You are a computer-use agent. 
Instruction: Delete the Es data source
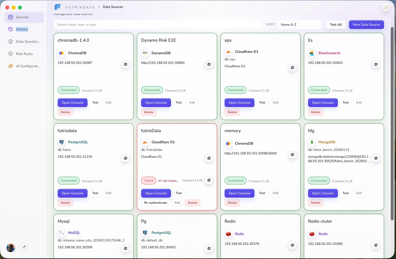click(316, 112)
